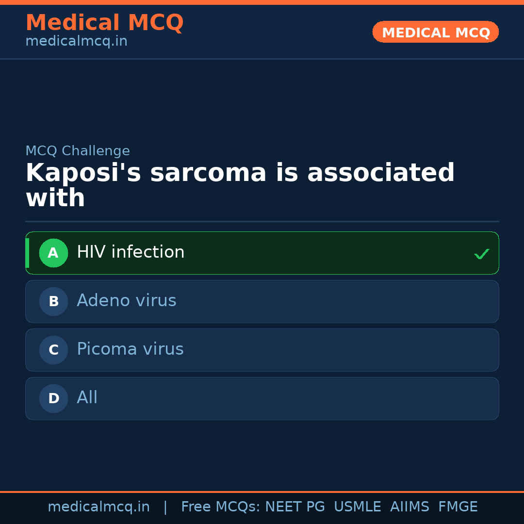Viewport: 524px width, 524px height.
Task: Click the green A letter circle
Action: point(53,253)
